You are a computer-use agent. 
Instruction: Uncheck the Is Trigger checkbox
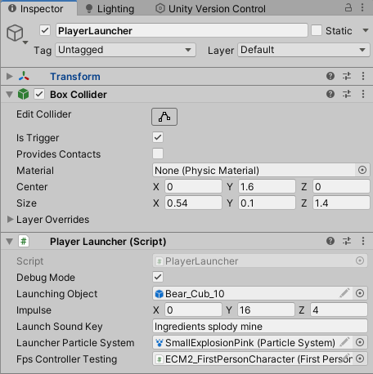(158, 137)
